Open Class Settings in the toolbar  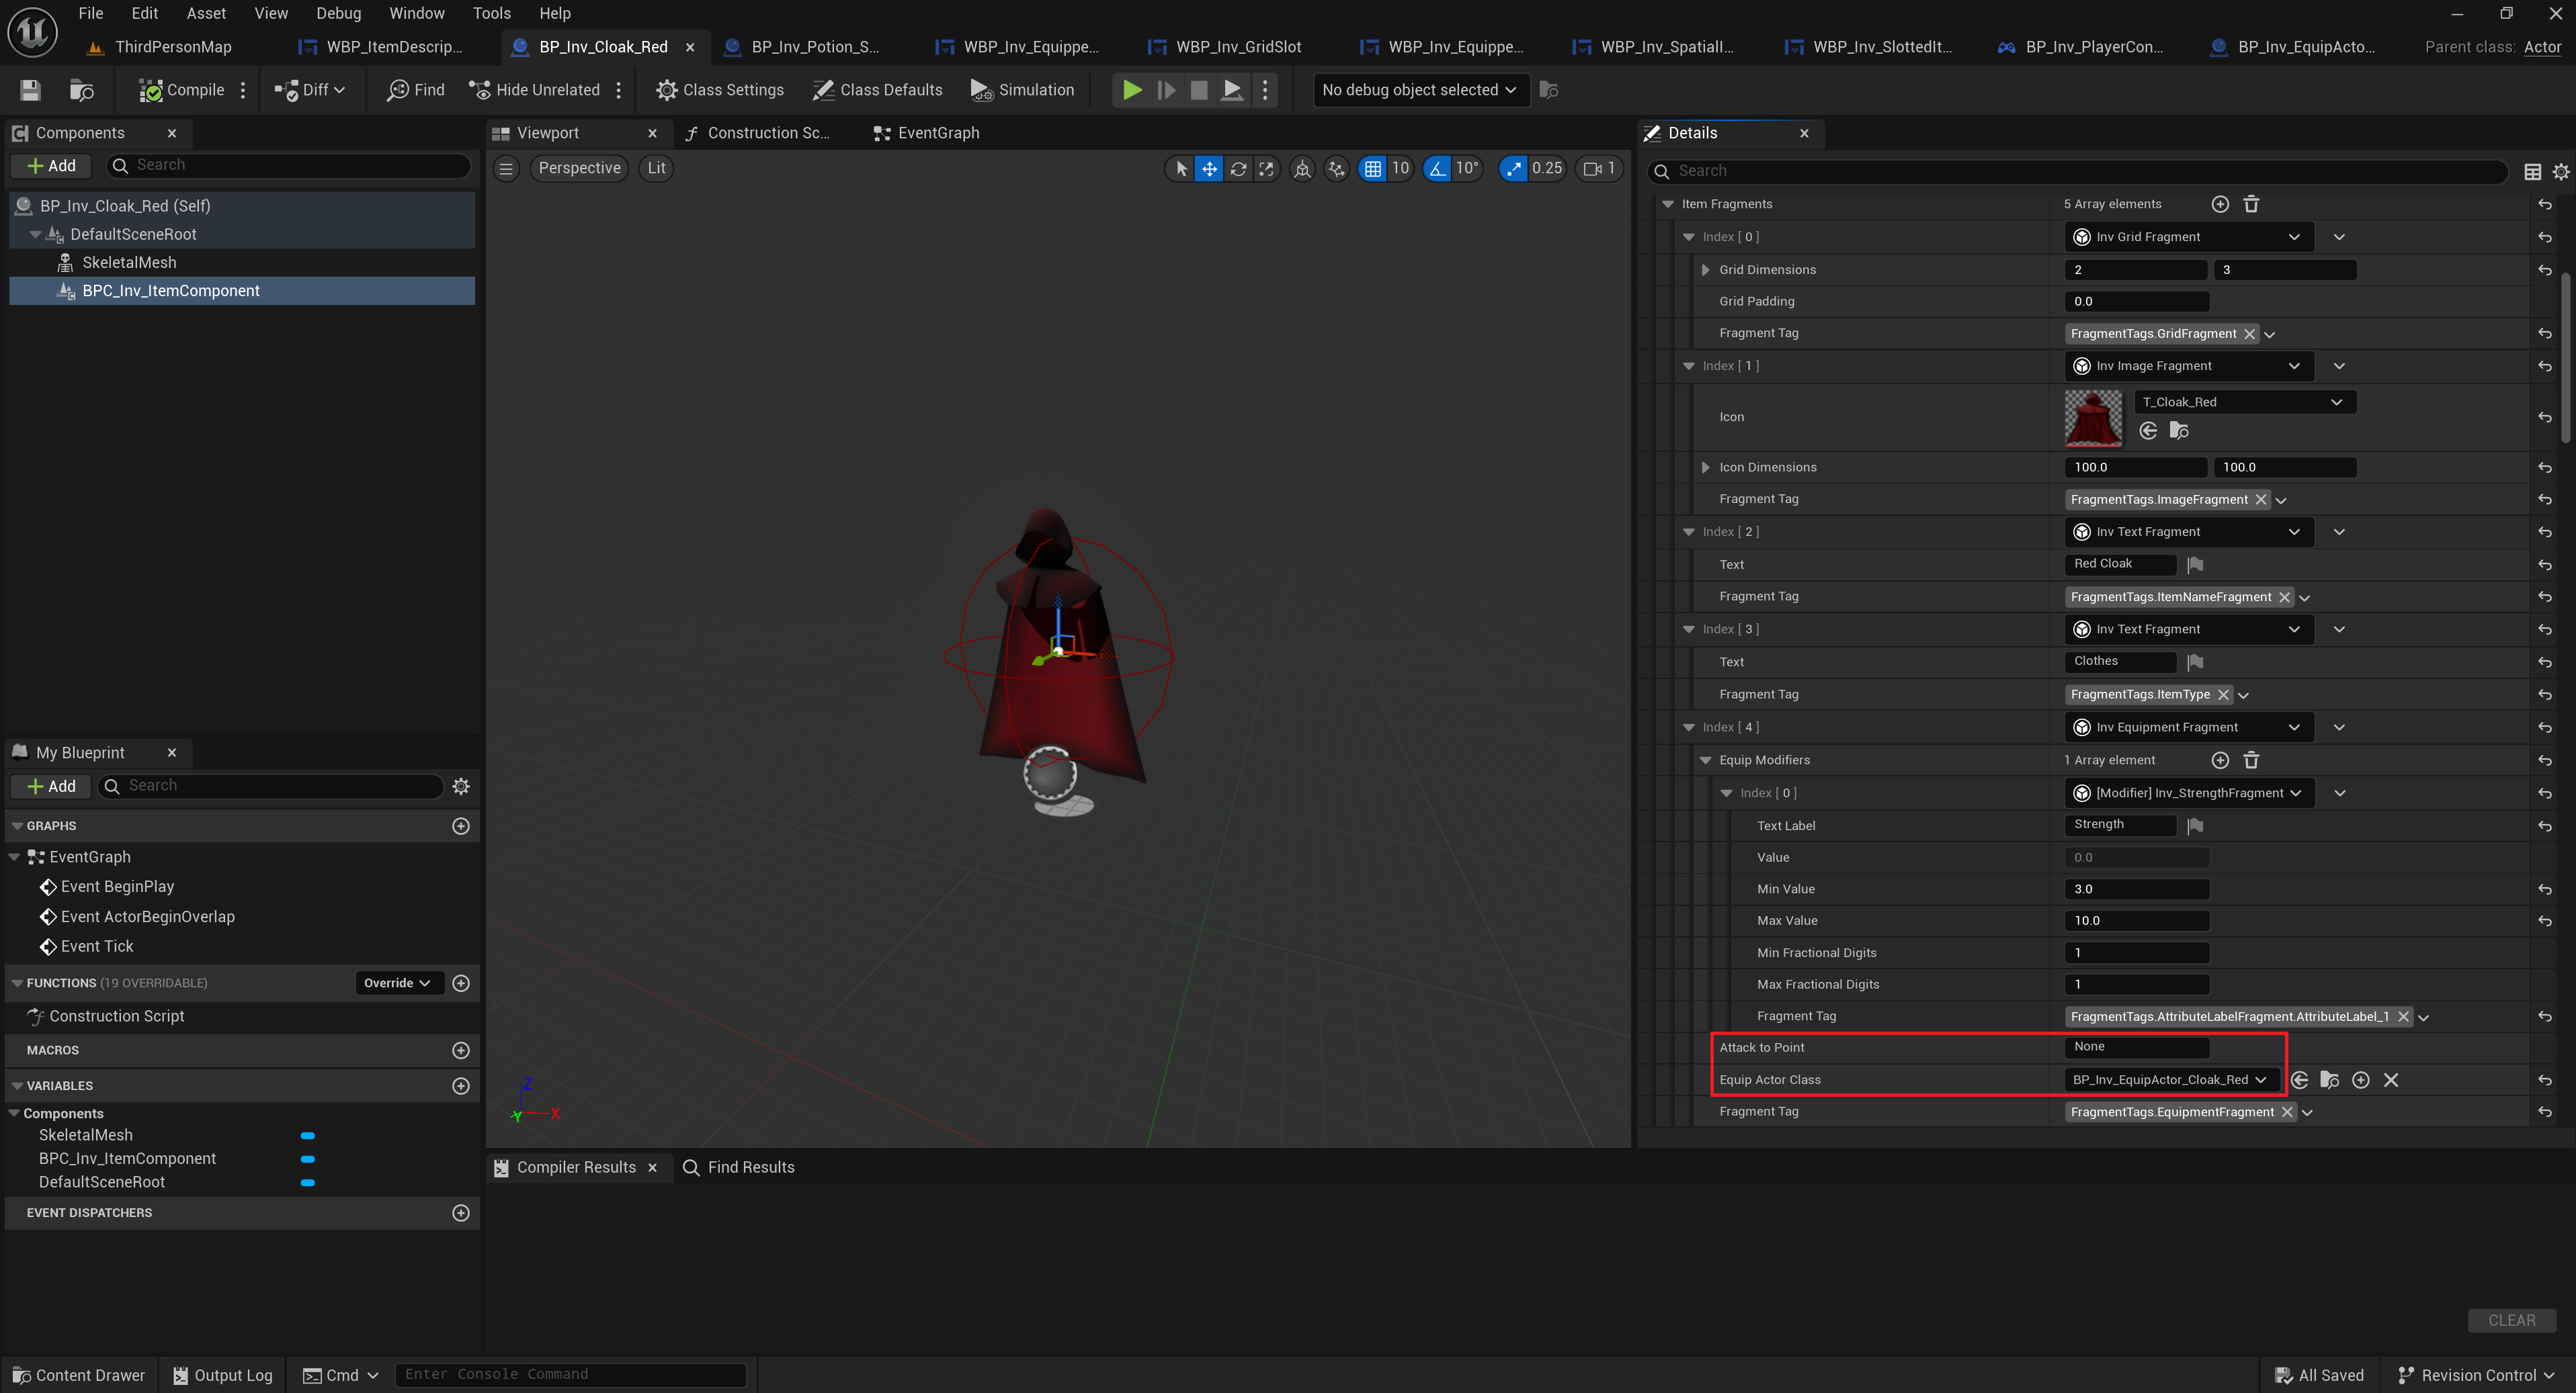click(719, 90)
